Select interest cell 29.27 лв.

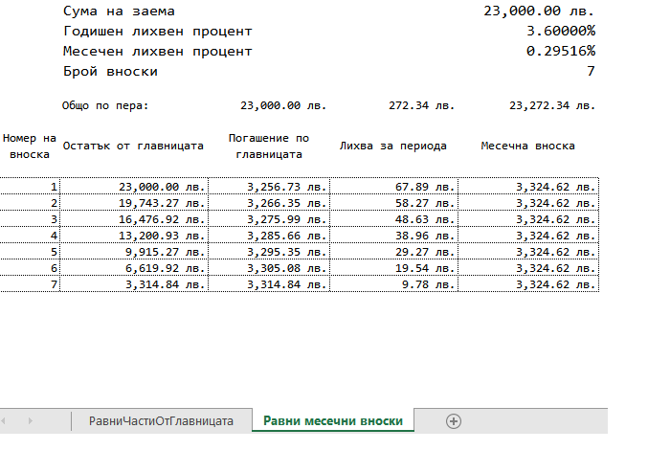point(394,251)
